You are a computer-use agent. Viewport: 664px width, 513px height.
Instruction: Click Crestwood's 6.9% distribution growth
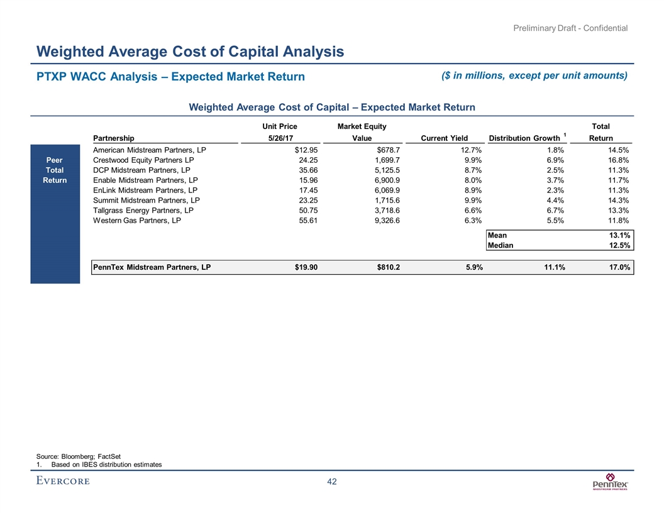coord(555,160)
